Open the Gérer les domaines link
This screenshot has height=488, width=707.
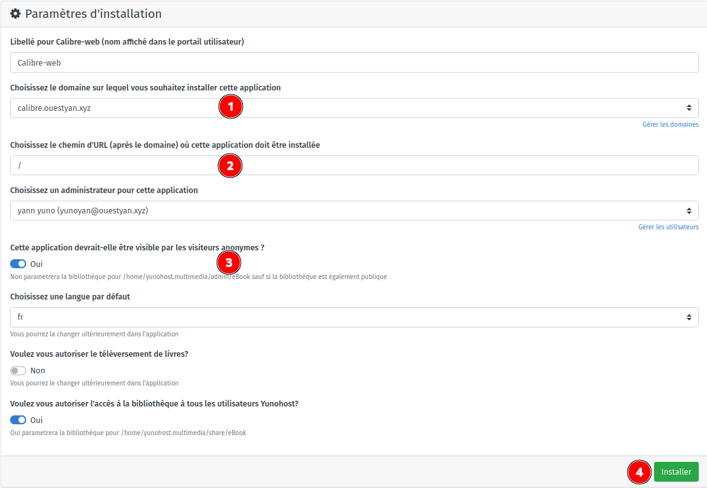tap(670, 125)
